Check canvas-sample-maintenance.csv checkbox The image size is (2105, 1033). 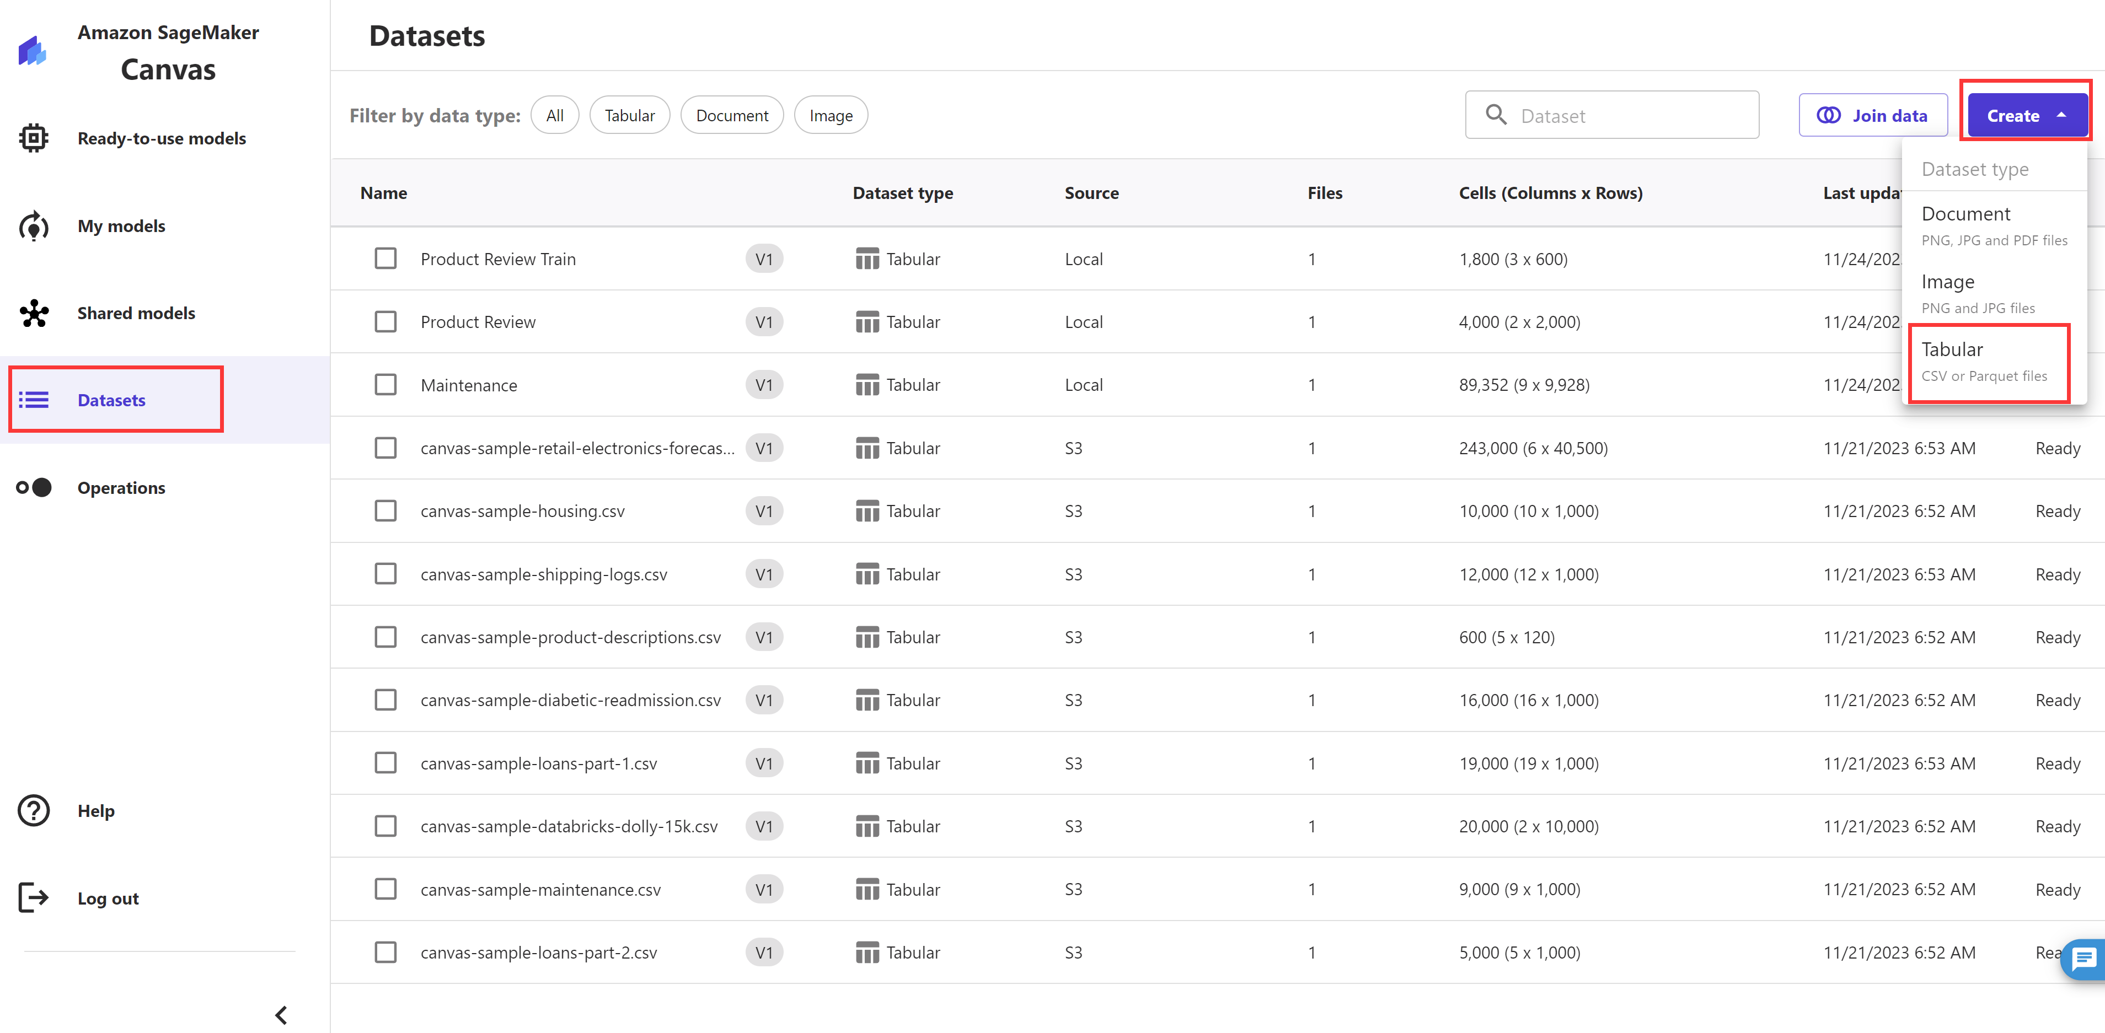click(x=385, y=889)
